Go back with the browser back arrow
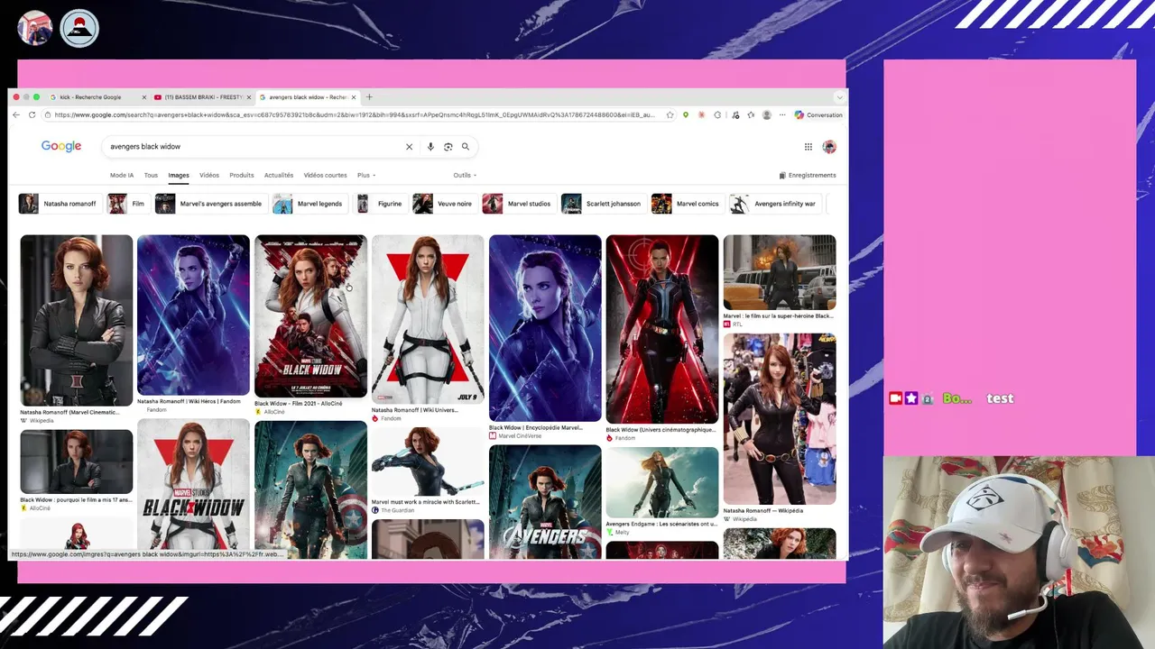 16,115
